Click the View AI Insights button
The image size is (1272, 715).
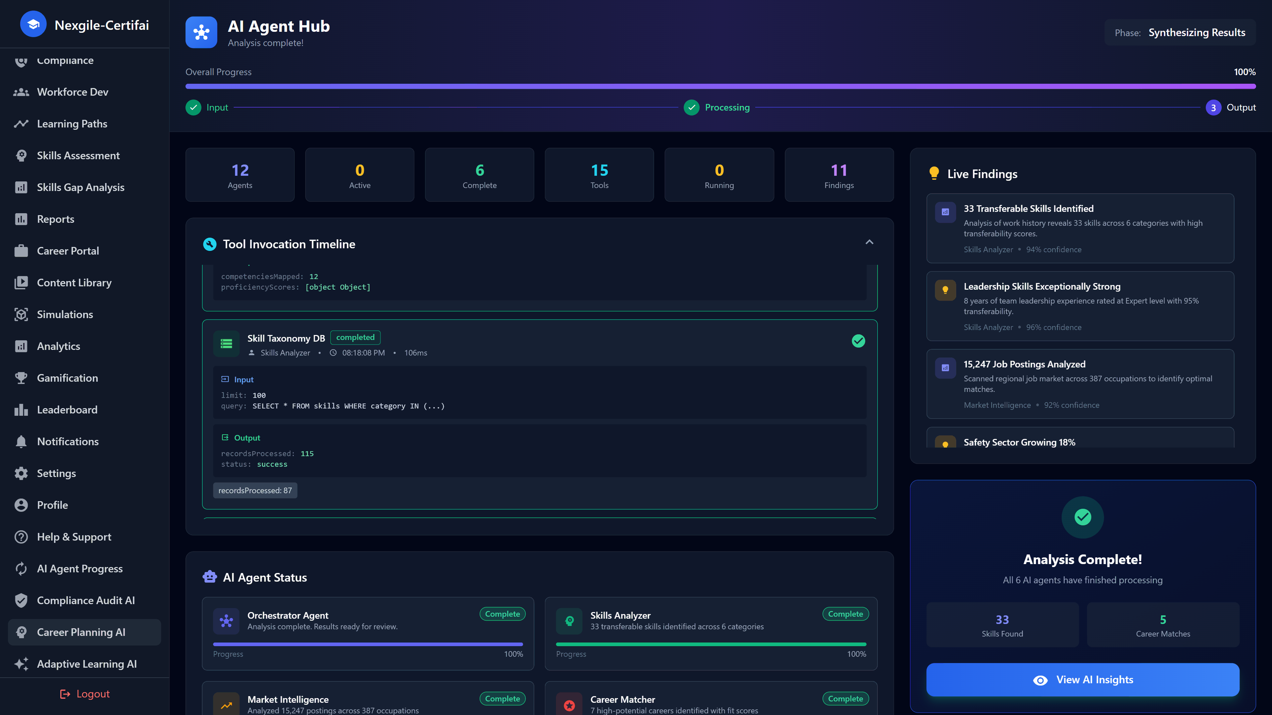1083,680
